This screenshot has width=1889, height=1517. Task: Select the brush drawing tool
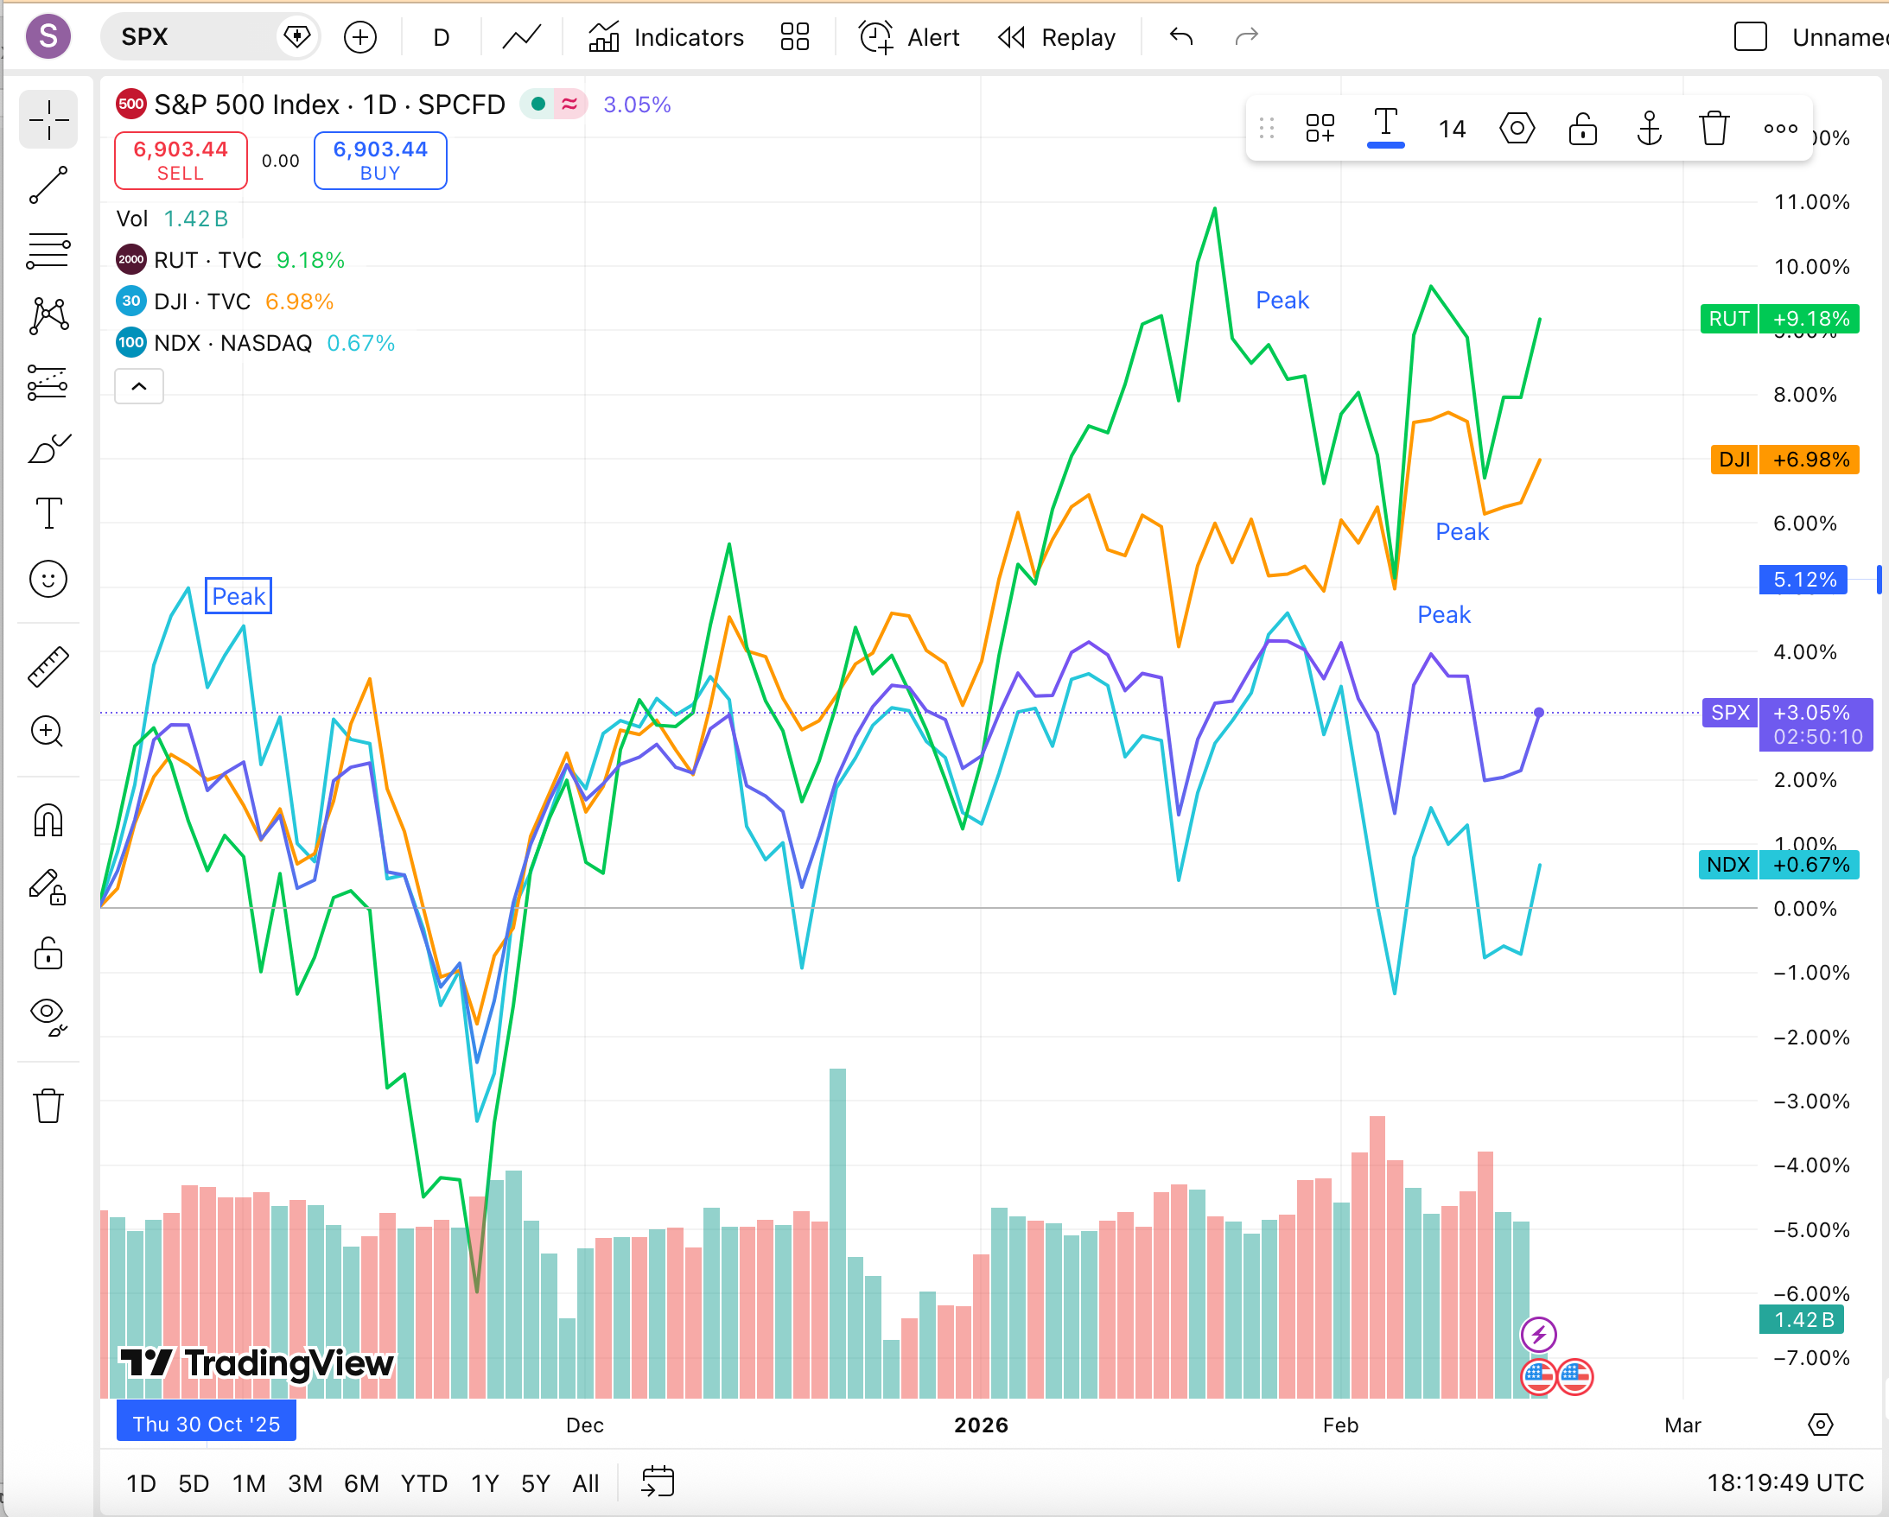(x=48, y=447)
